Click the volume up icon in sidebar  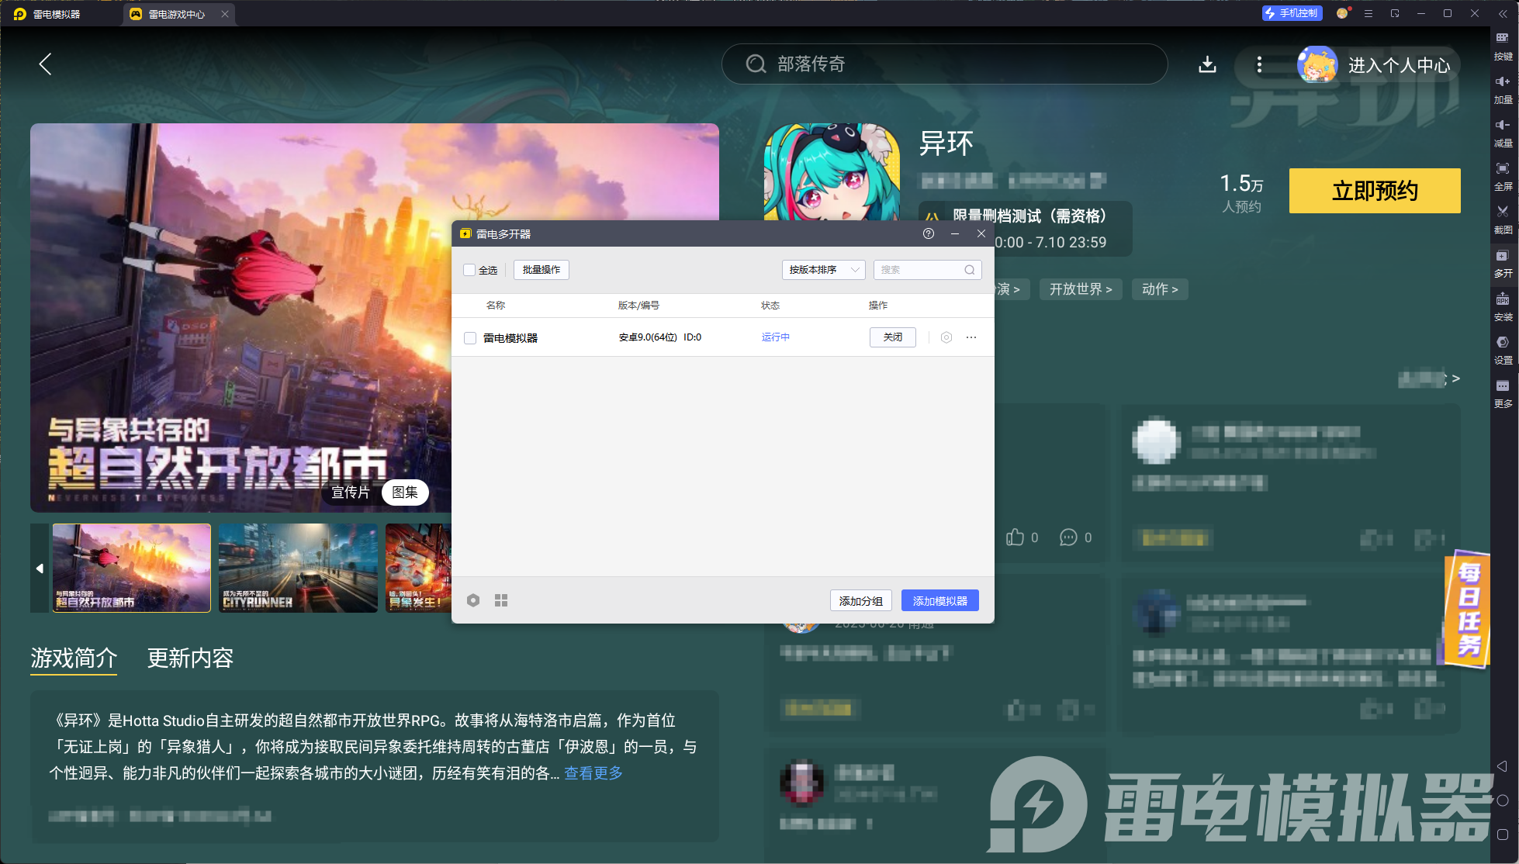point(1503,81)
